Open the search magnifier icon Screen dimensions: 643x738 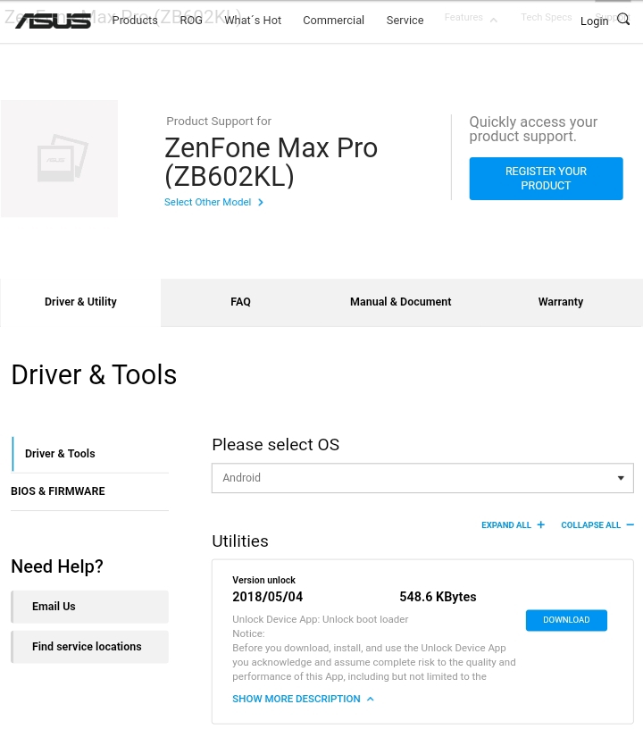point(623,20)
